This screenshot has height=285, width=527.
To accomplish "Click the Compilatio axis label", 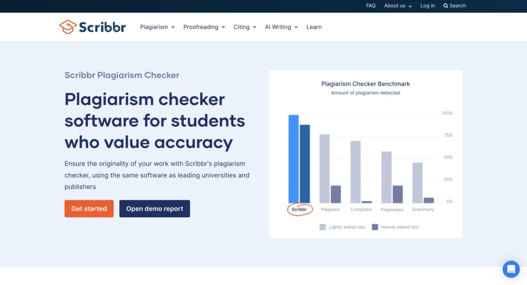I will [361, 210].
